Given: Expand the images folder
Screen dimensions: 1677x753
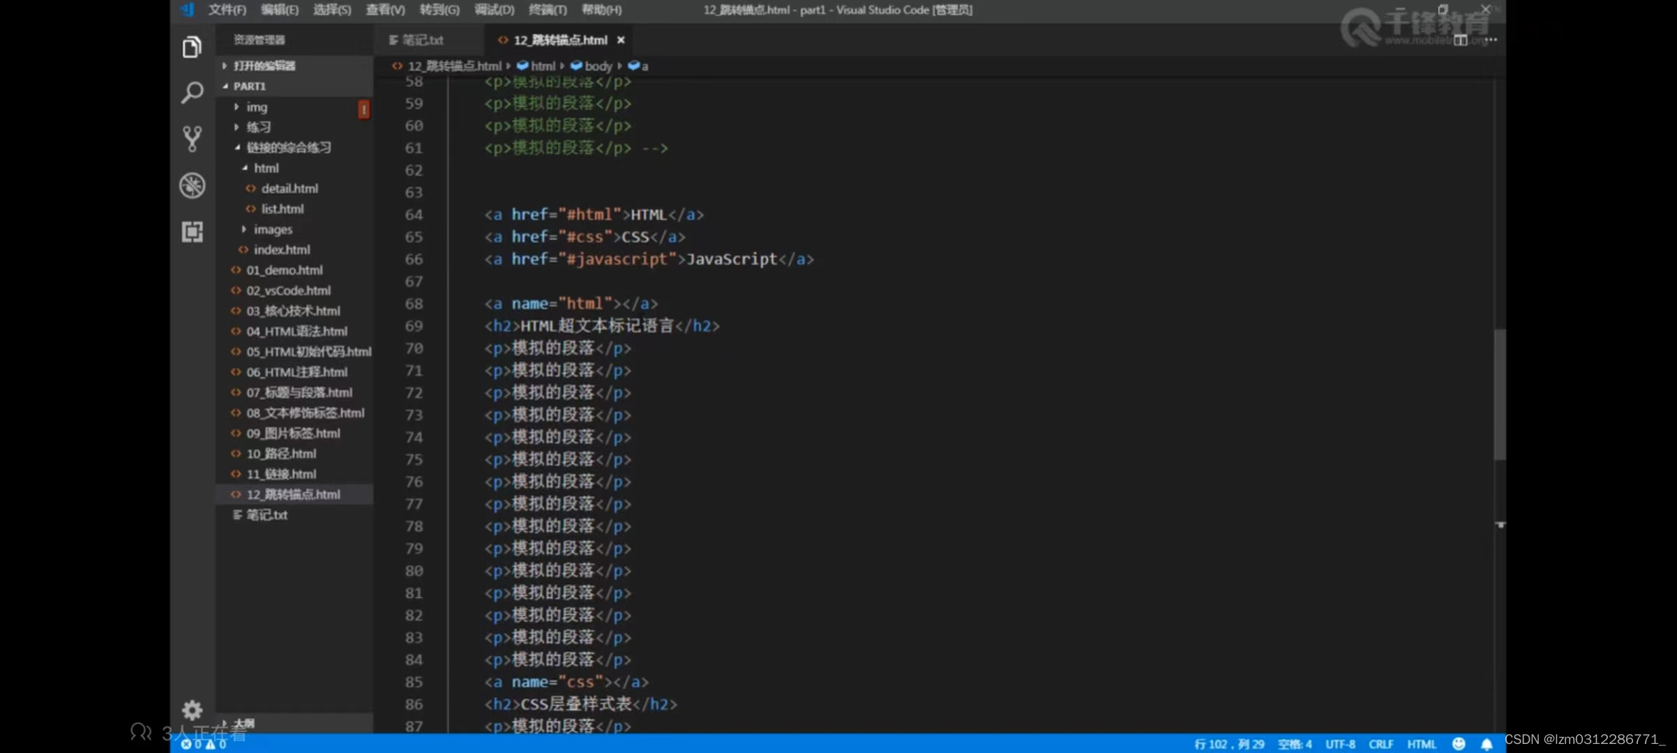Looking at the screenshot, I should click(x=295, y=229).
